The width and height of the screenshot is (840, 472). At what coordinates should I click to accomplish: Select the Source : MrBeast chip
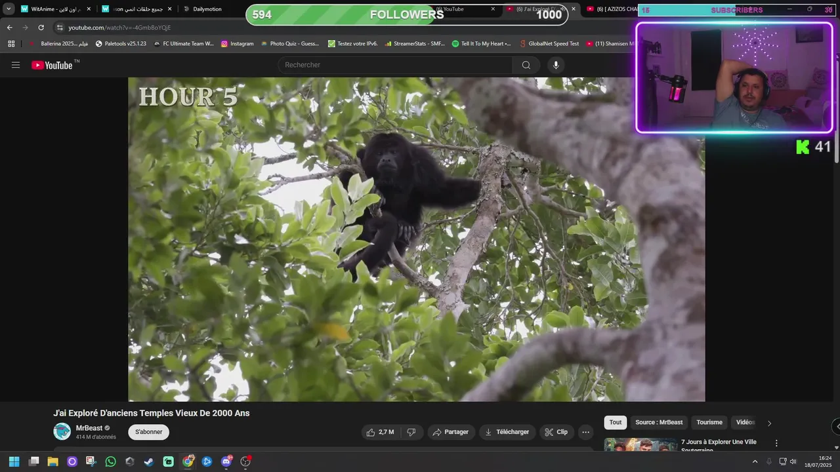point(659,423)
